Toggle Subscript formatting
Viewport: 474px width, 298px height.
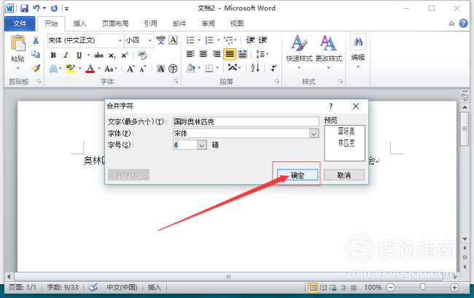click(112, 56)
